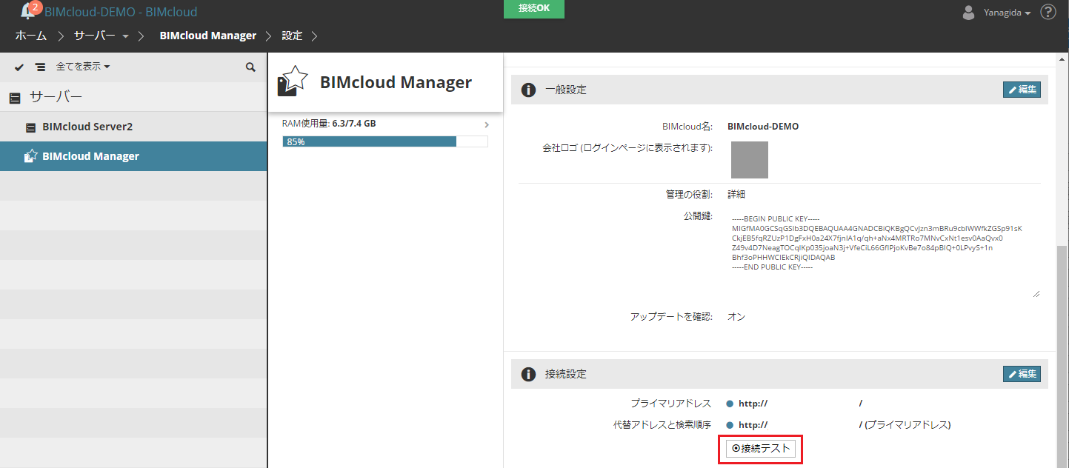1069x468 pixels.
Task: Click the search magnifier in sidebar
Action: (x=250, y=67)
